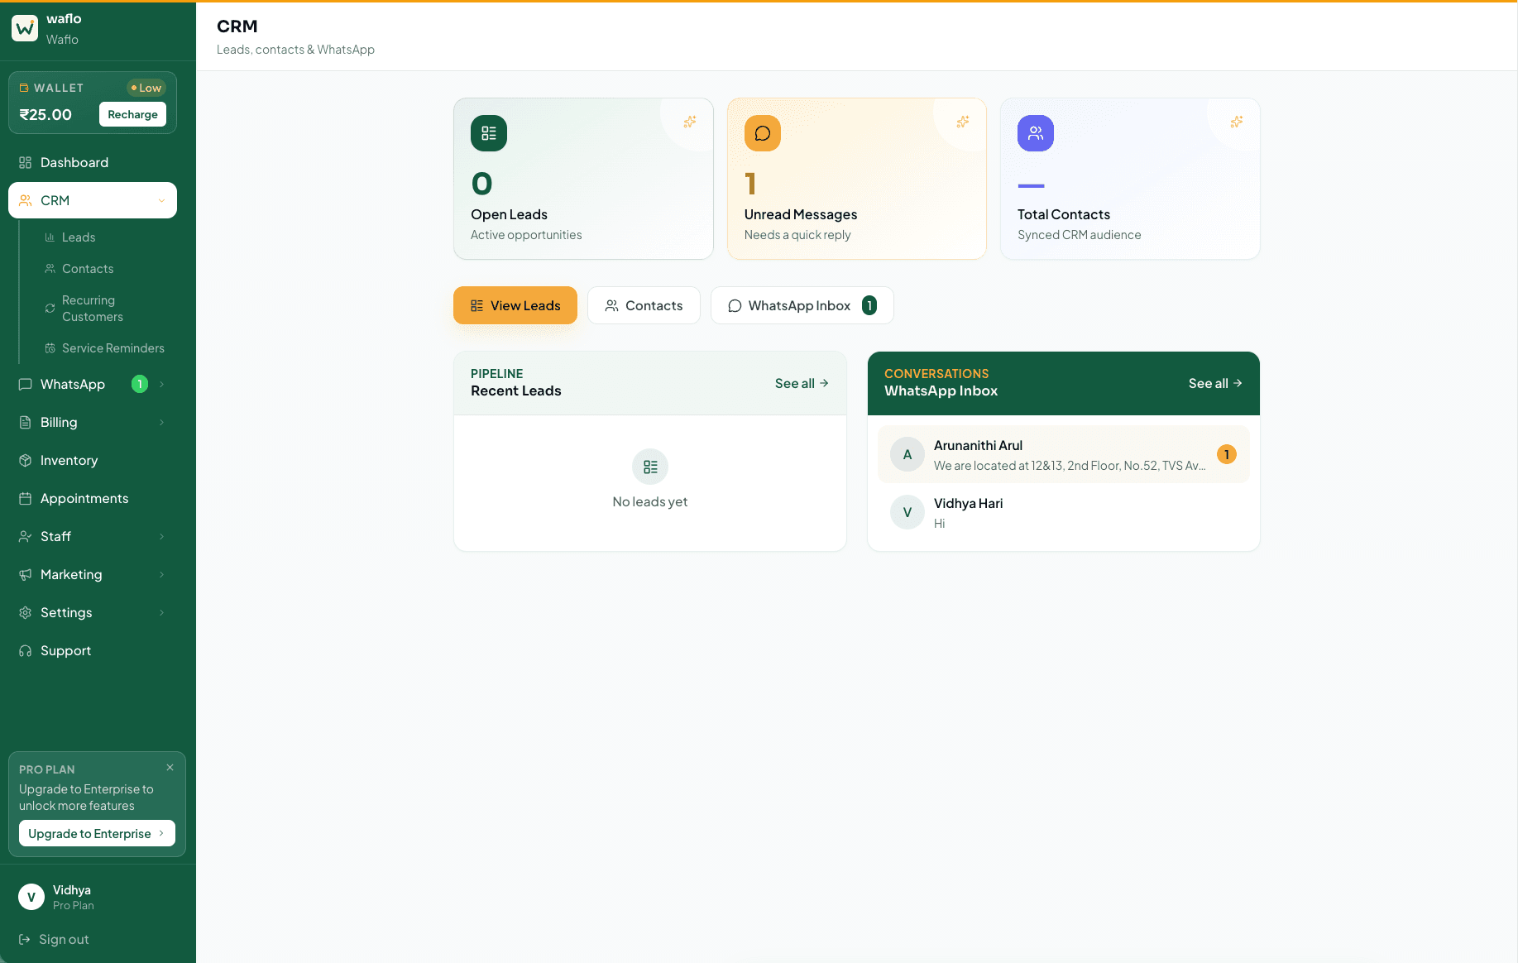Click the Marketing megaphone icon
The height and width of the screenshot is (963, 1518).
[26, 574]
